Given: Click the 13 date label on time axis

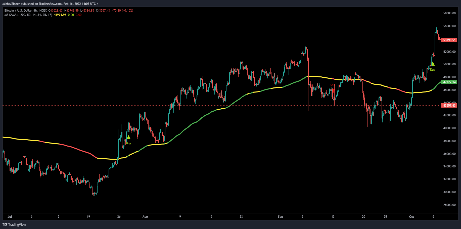Looking at the screenshot, I should tap(333, 217).
